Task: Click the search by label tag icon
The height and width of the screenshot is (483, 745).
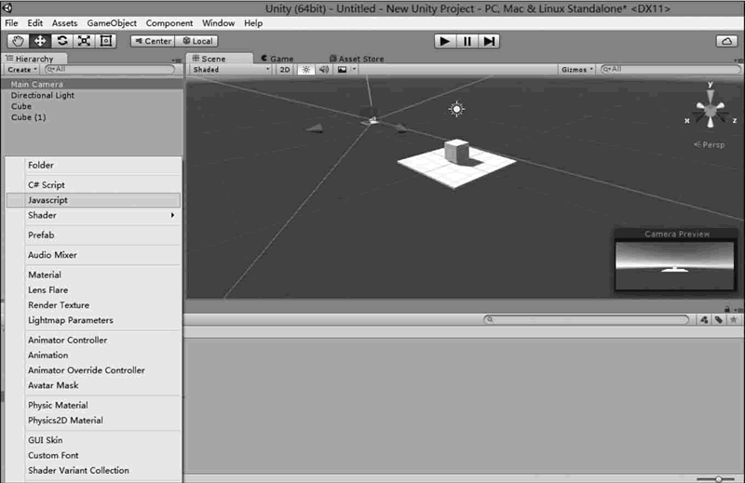Action: (x=718, y=319)
